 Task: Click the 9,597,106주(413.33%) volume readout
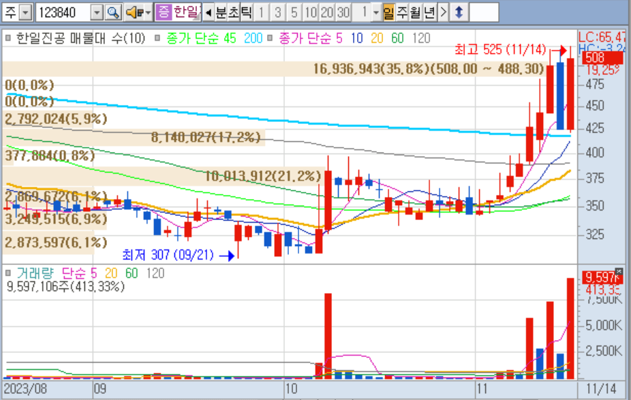66,286
